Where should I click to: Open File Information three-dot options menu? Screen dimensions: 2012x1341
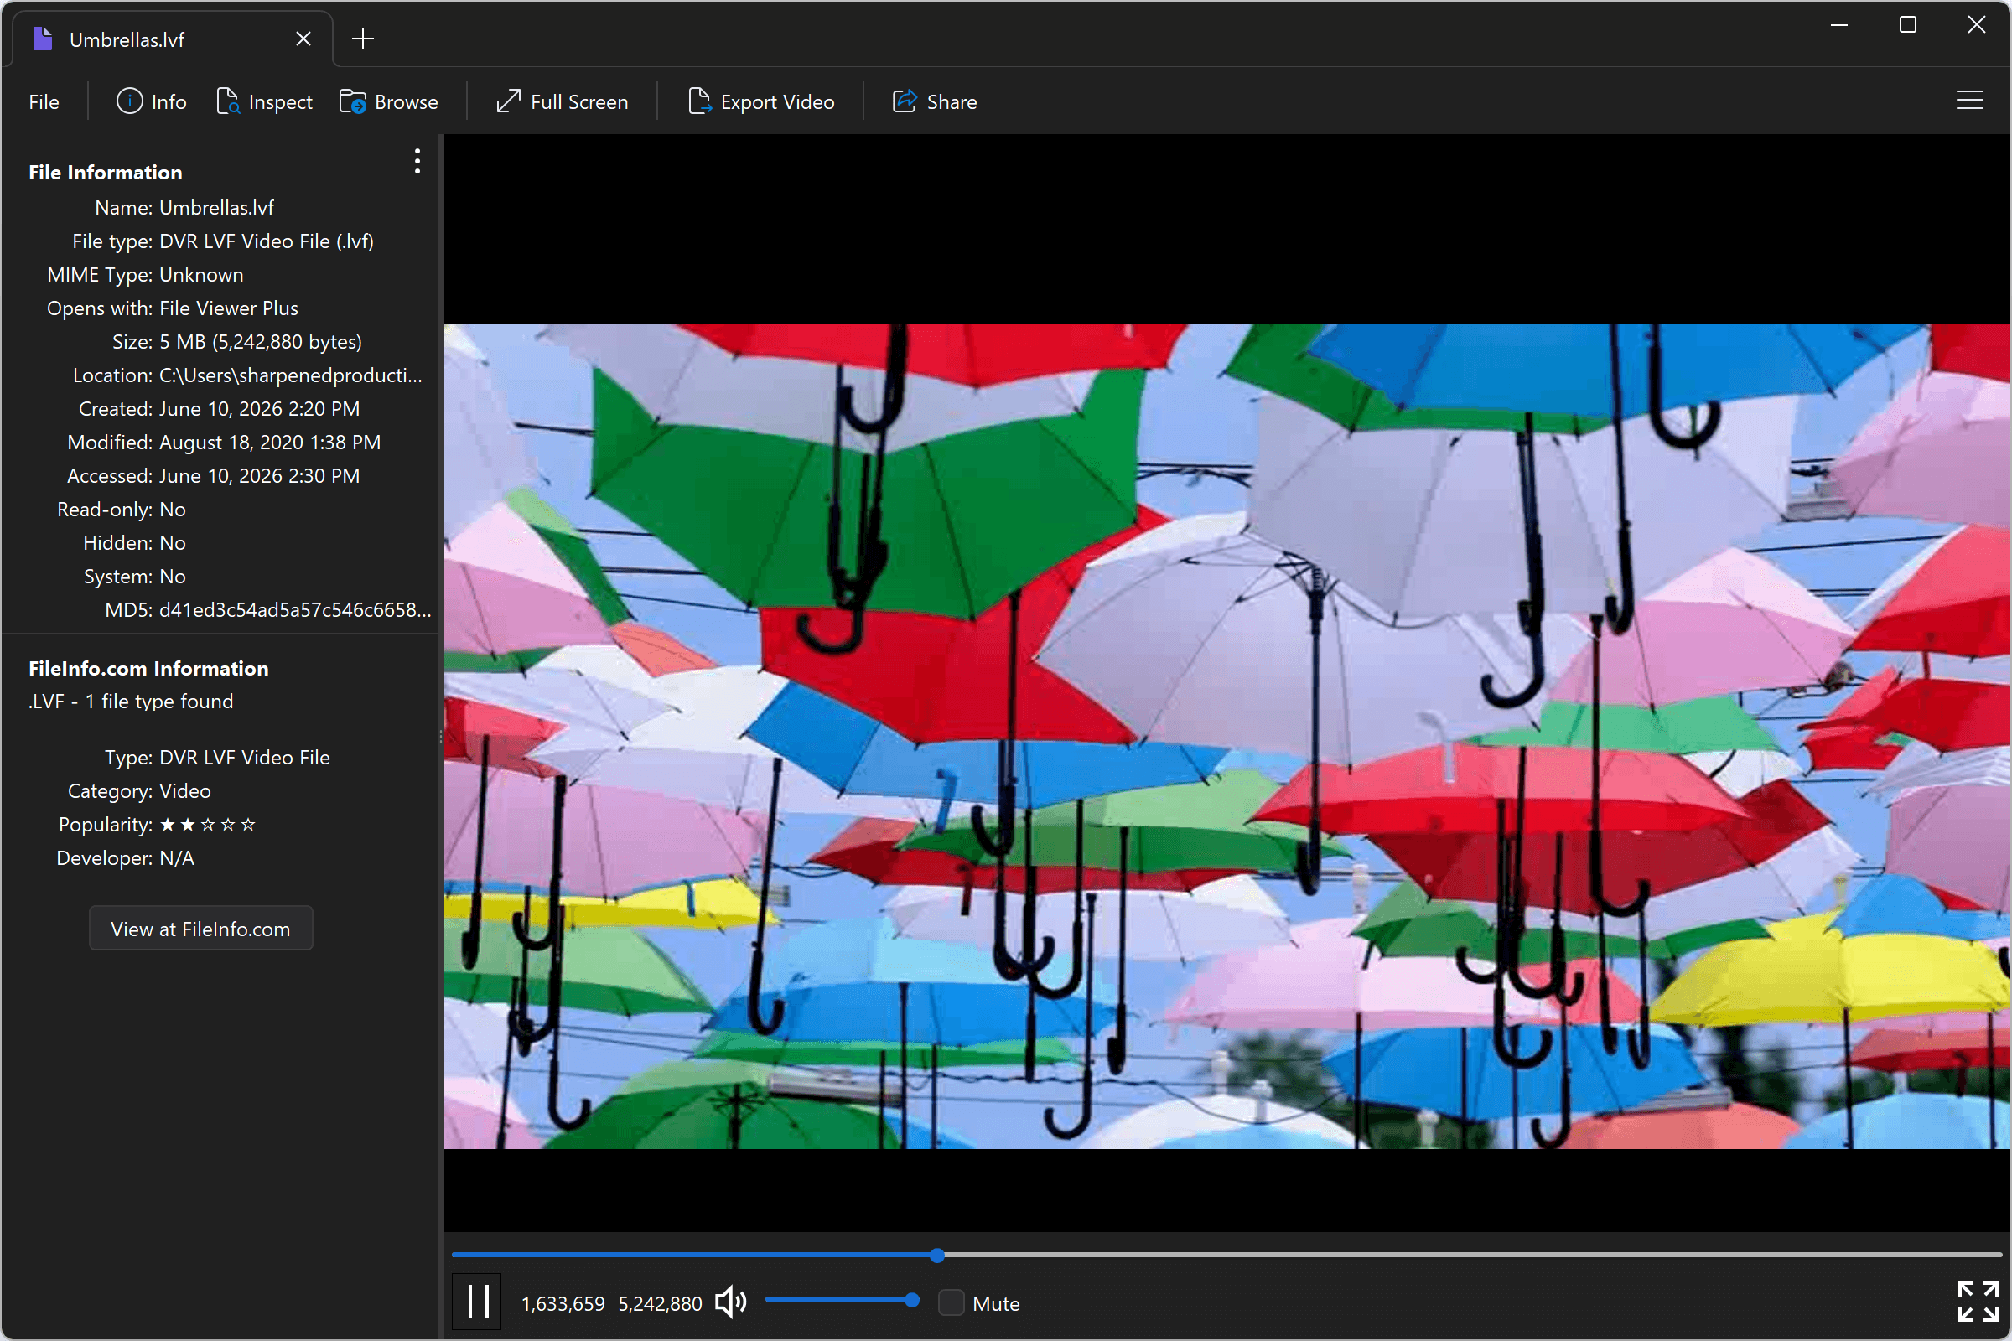click(x=417, y=161)
